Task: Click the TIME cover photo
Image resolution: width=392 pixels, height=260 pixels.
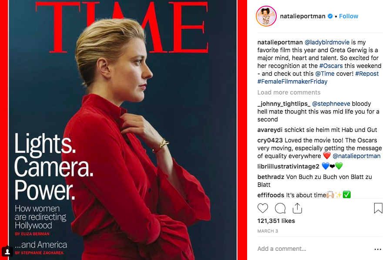Action: tap(124, 130)
